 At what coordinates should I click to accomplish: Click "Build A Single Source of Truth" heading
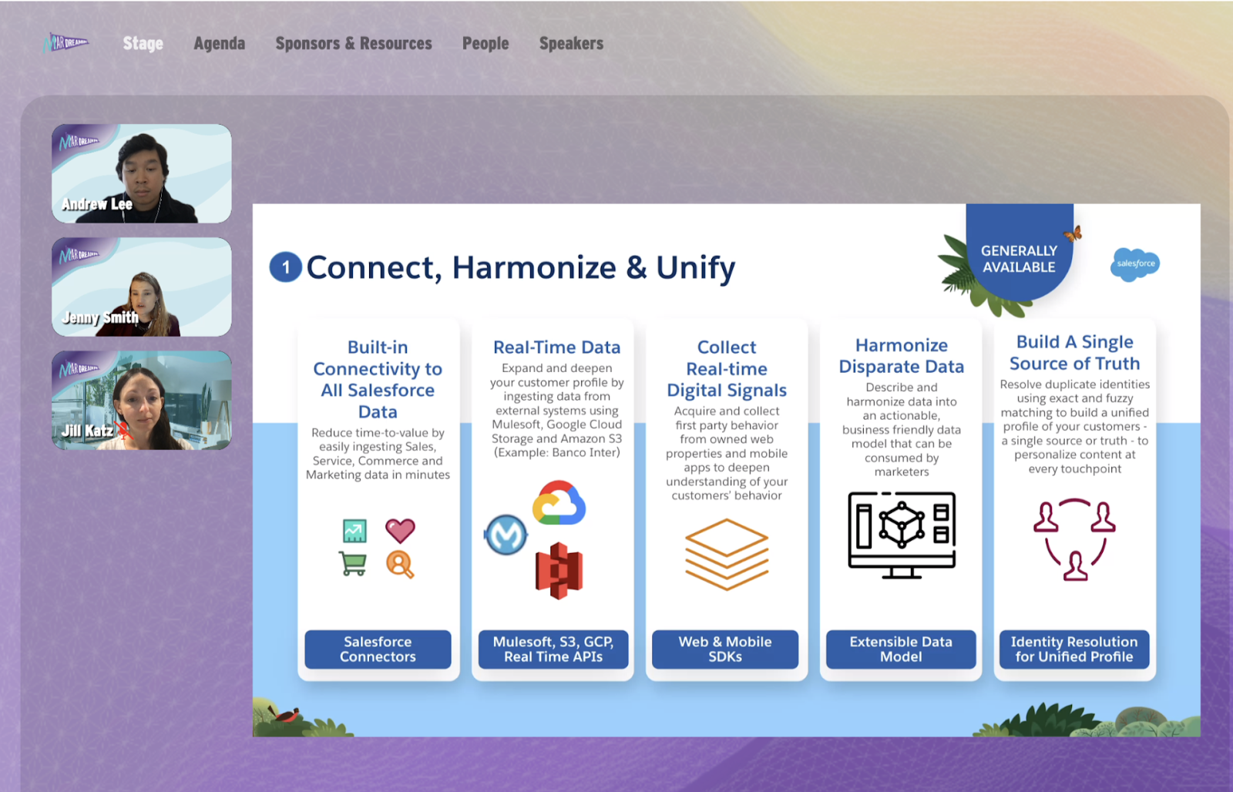[x=1075, y=353]
